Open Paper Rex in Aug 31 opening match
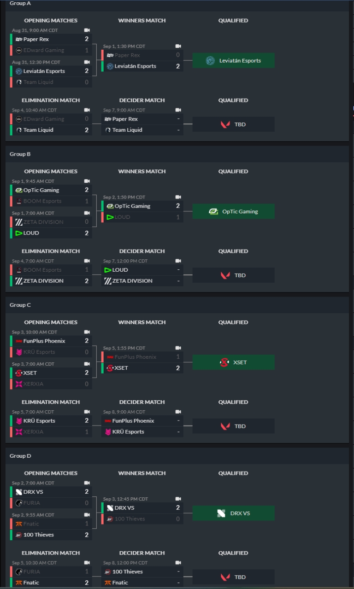The image size is (354, 589). coord(36,39)
